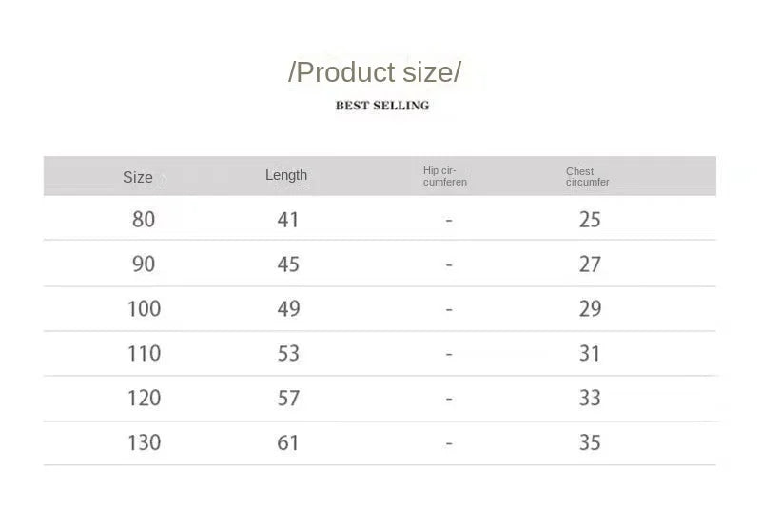
Task: Click the Chest circumference column header
Action: tap(588, 177)
